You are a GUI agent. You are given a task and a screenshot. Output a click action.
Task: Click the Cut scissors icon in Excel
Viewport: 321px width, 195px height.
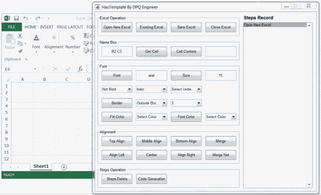point(20,36)
